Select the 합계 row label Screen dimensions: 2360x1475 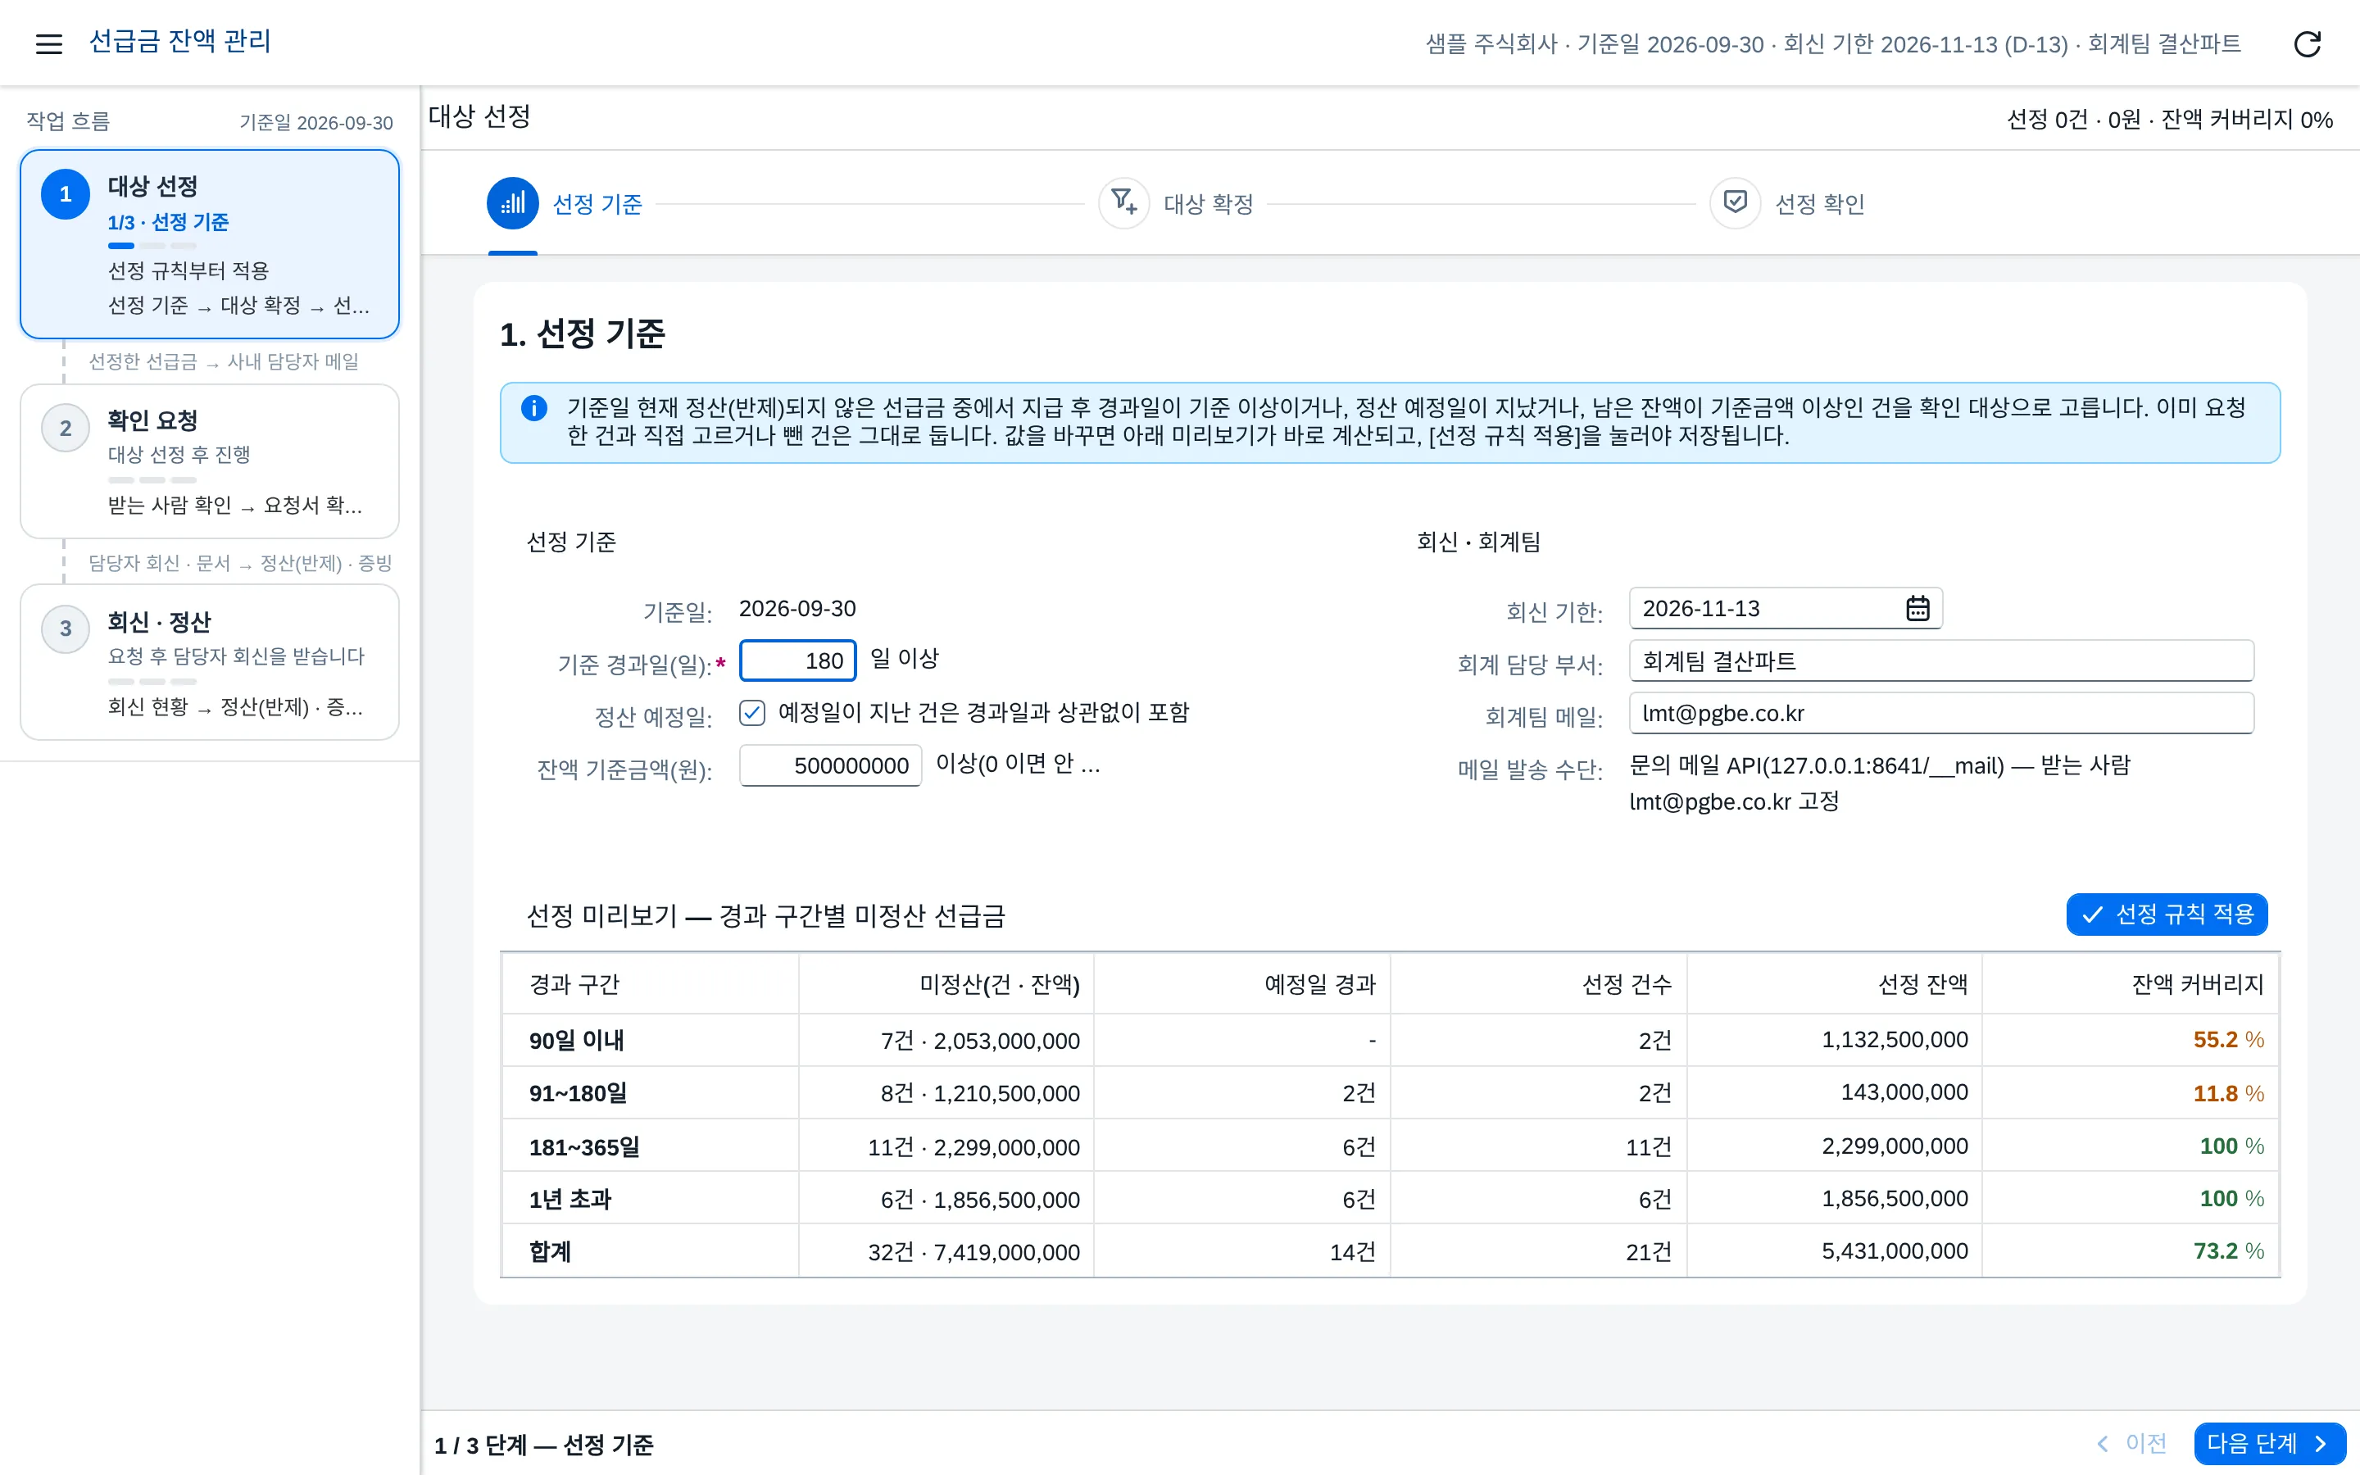coord(550,1251)
